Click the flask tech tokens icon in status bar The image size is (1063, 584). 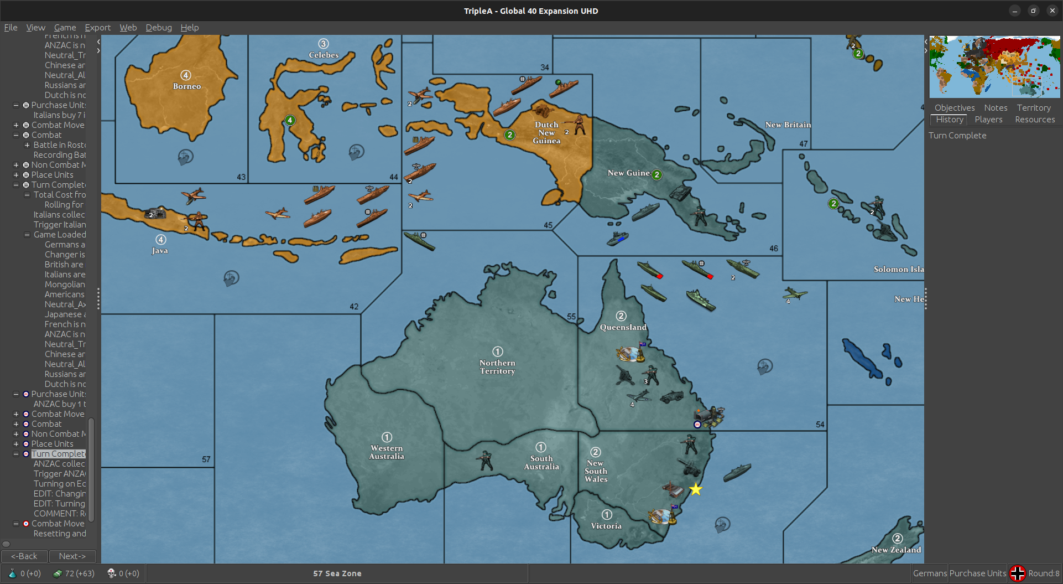[x=12, y=573]
